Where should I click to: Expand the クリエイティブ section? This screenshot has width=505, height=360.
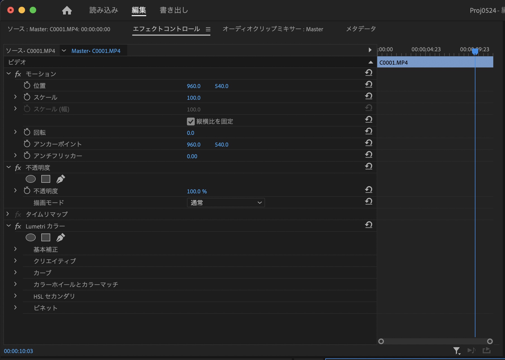(15, 261)
